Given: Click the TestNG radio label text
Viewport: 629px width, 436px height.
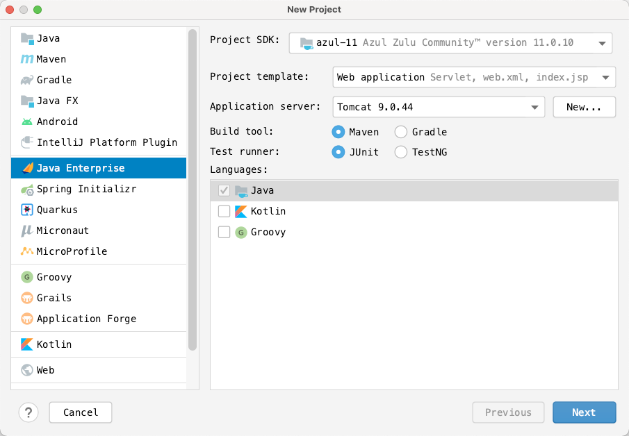Looking at the screenshot, I should [430, 152].
